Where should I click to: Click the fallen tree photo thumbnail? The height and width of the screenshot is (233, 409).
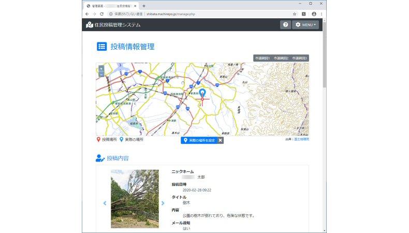click(135, 199)
